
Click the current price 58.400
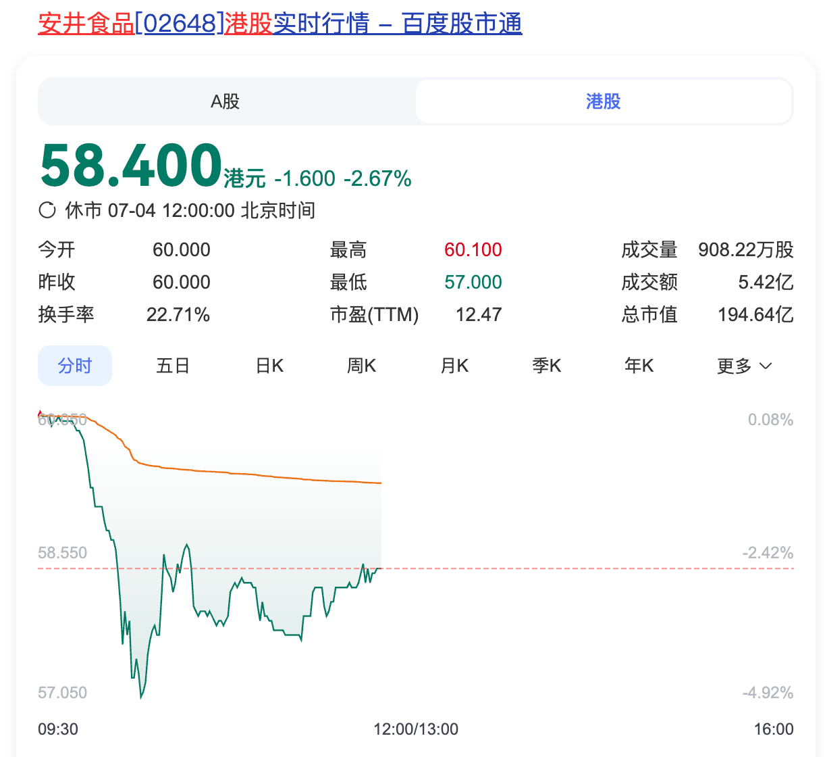(x=131, y=166)
